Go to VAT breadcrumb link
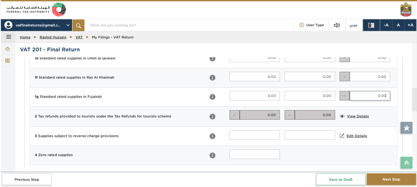 click(79, 37)
